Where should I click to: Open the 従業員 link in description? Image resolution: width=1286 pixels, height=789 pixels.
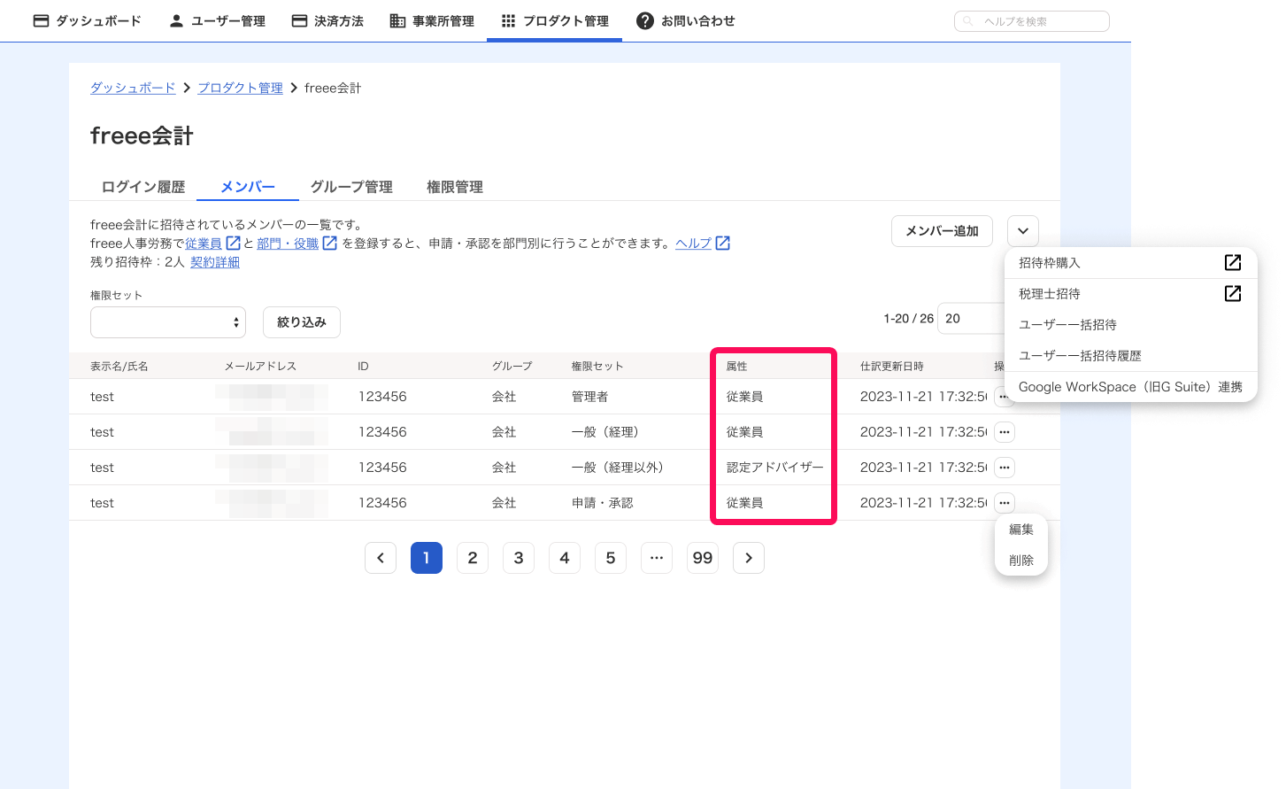204,244
